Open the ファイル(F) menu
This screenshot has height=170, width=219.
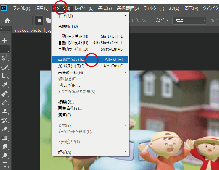(x=22, y=8)
